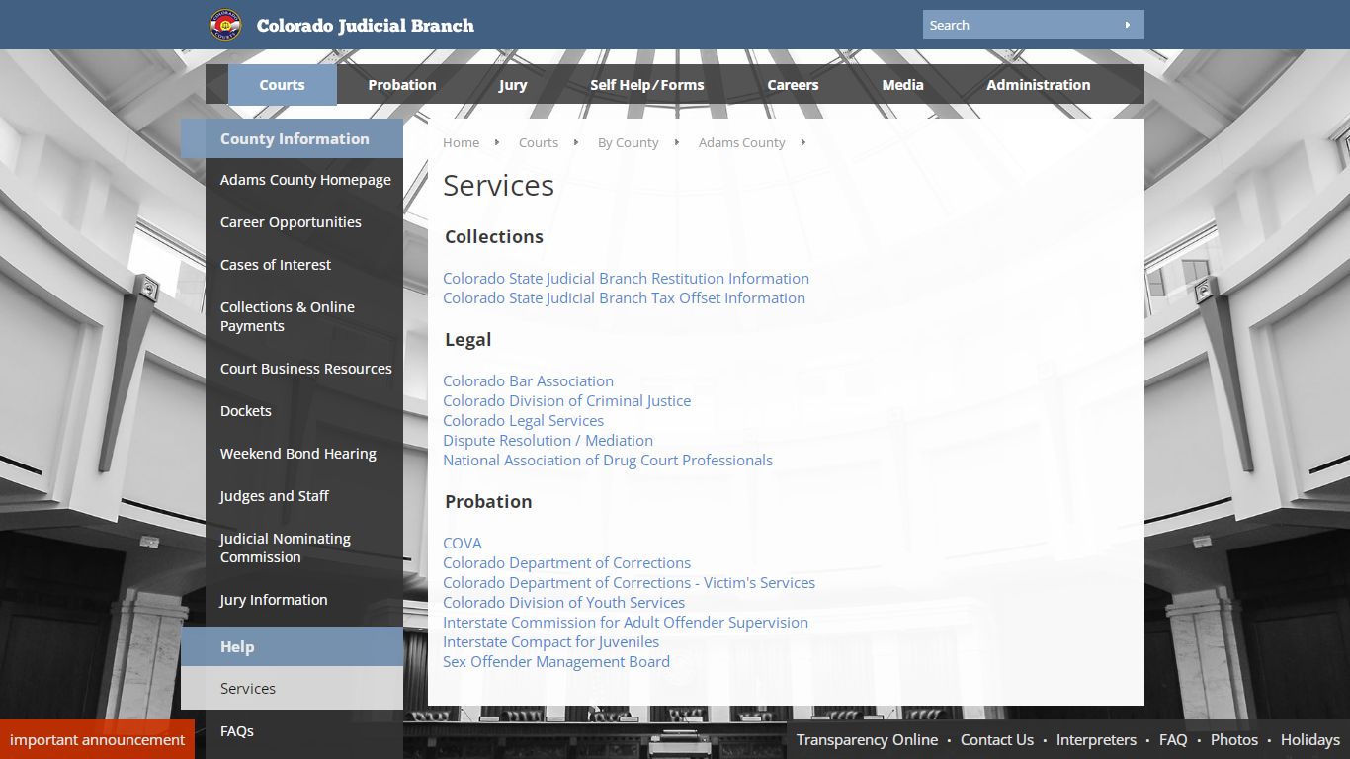Open Jury Information sidebar item

pos(304,600)
